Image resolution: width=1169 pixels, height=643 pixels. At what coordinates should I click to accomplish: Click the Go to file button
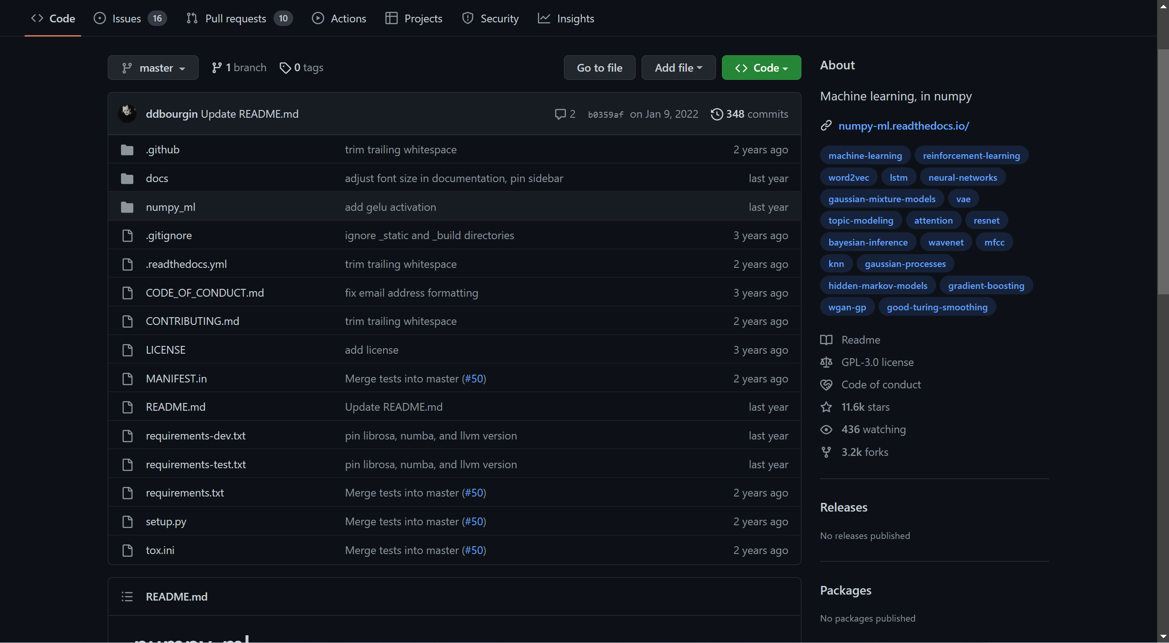[599, 68]
